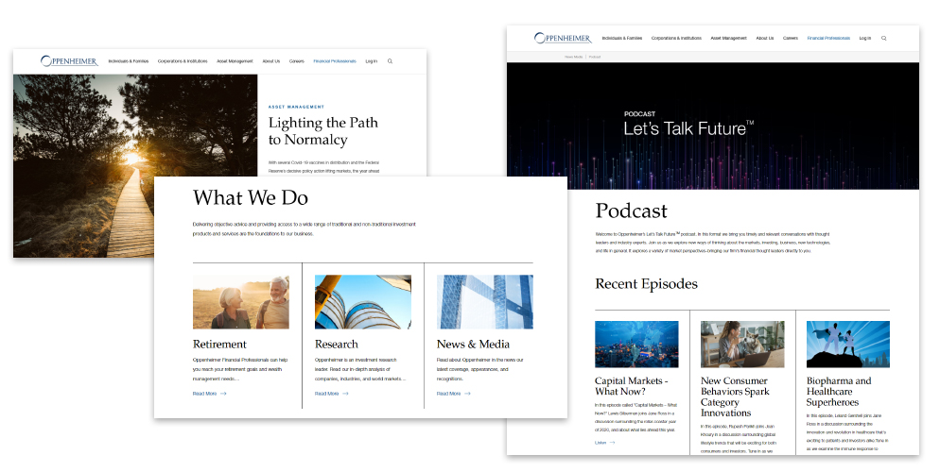Click the Retirement card description text
Viewport: 940px width, 472px height.
point(240,370)
